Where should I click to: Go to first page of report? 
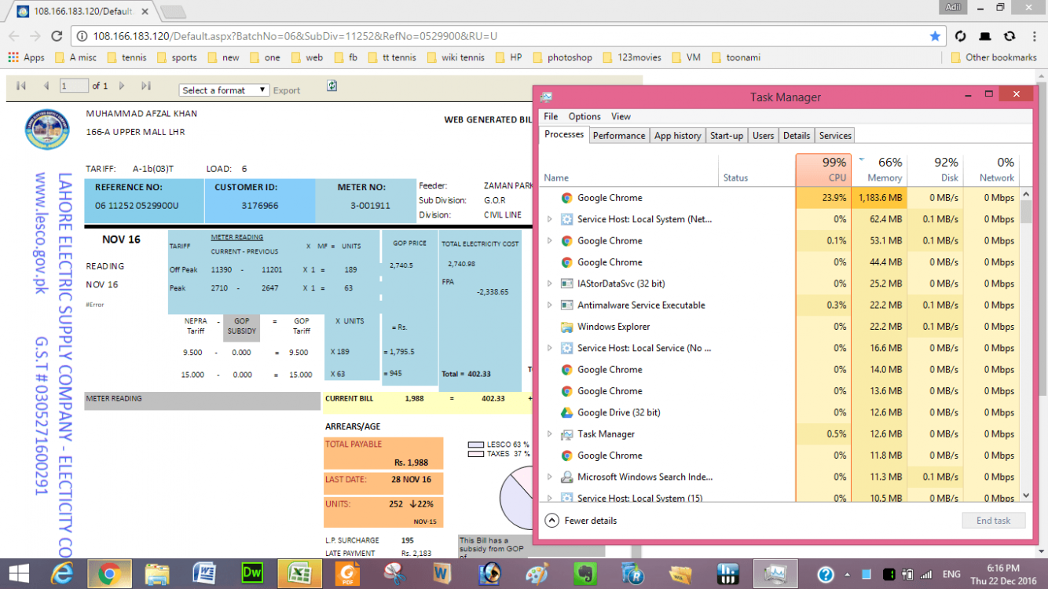21,86
